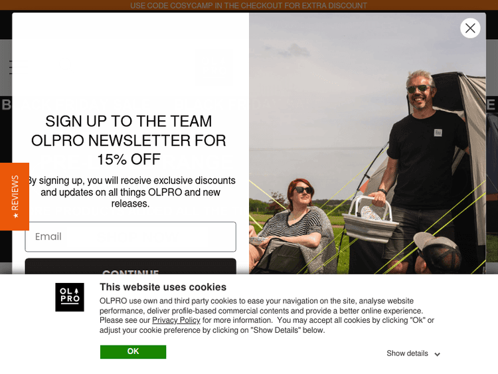Focus the Email input field

131,236
